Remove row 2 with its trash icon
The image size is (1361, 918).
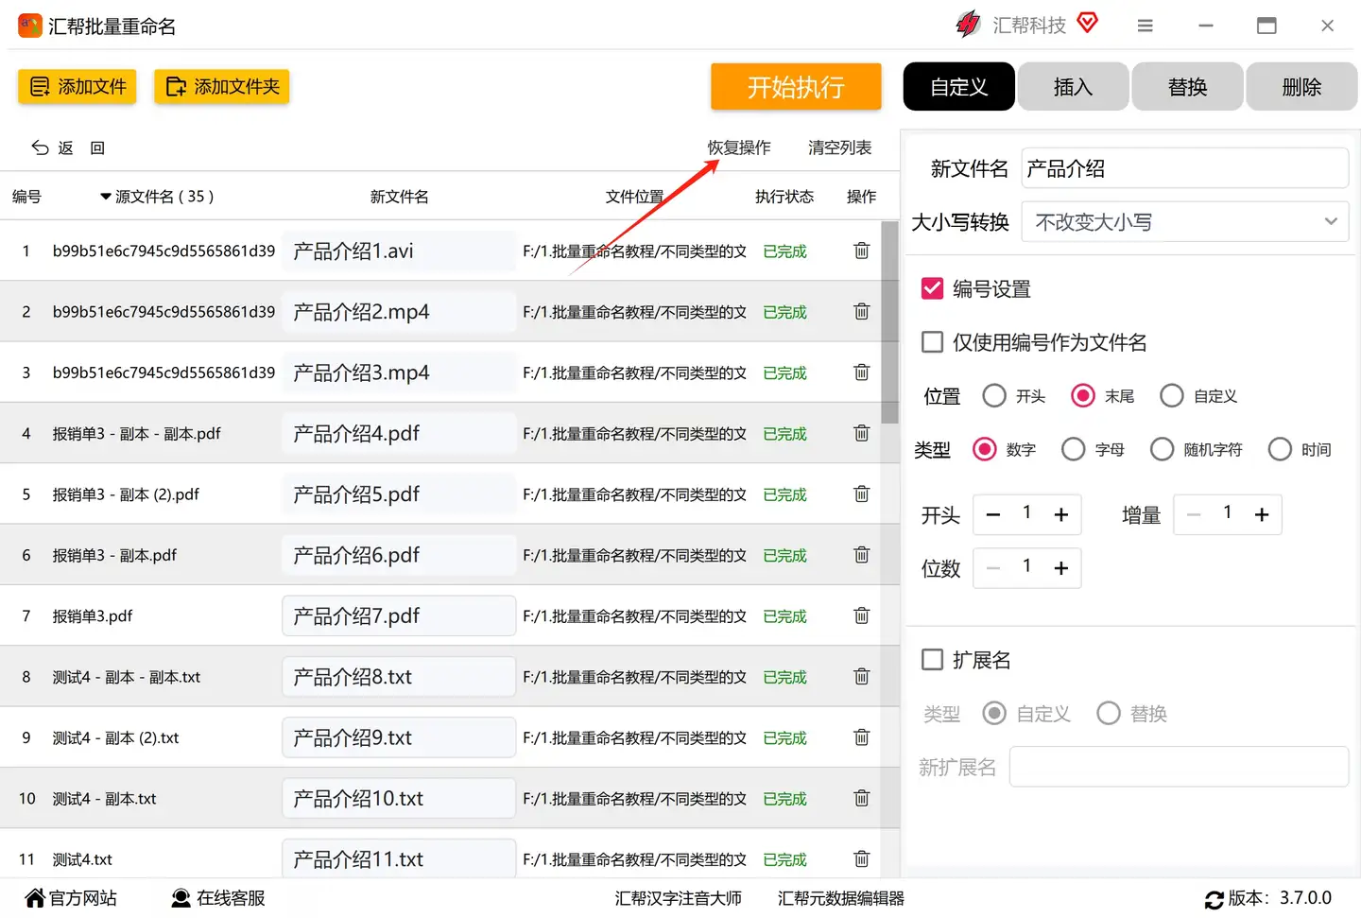pyautogui.click(x=861, y=311)
